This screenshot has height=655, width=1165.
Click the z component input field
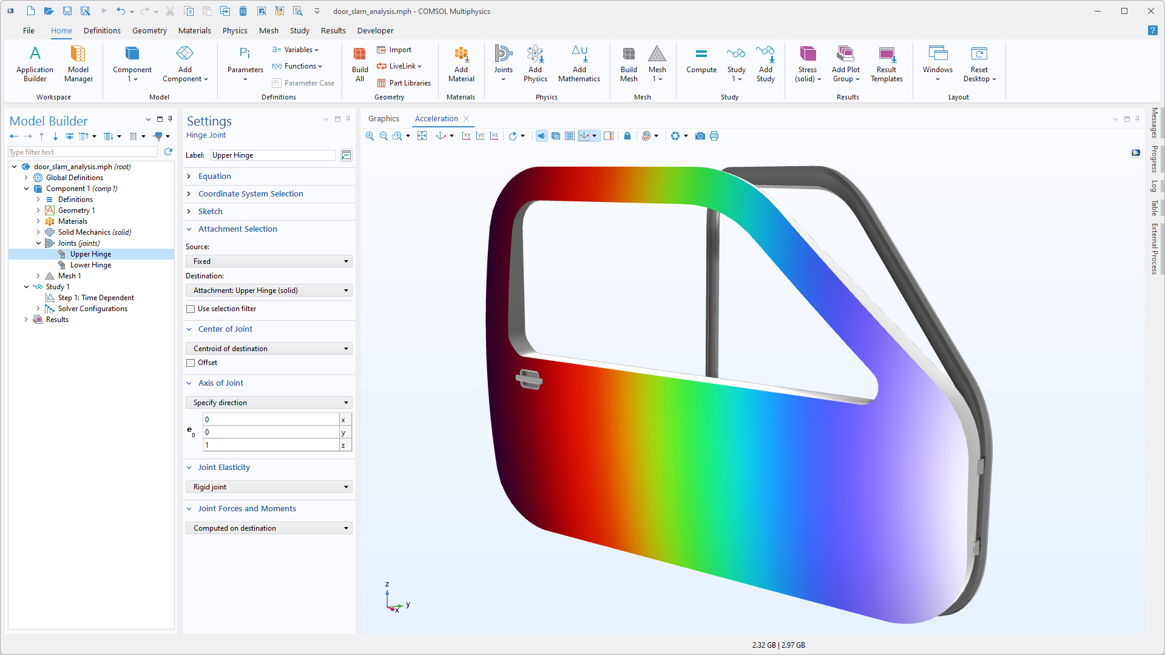[x=271, y=445]
